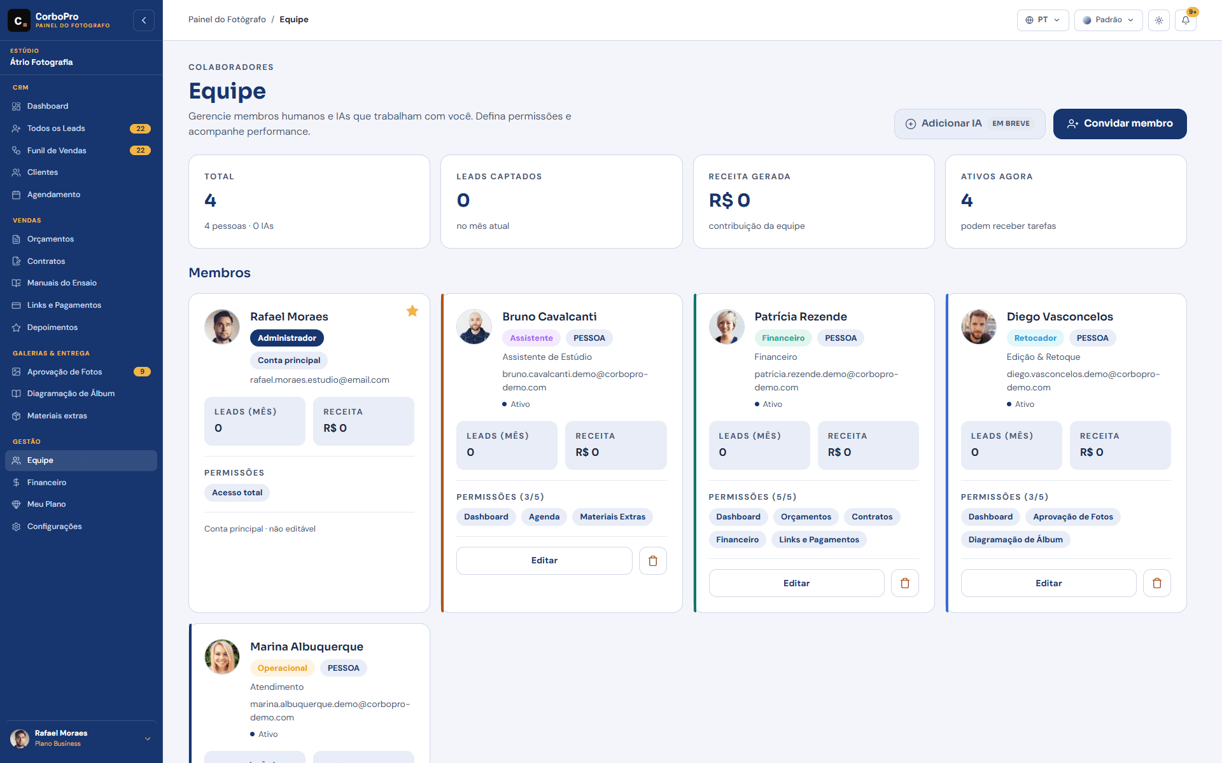Select Clientes in the sidebar
Viewport: 1222px width, 763px height.
point(81,172)
